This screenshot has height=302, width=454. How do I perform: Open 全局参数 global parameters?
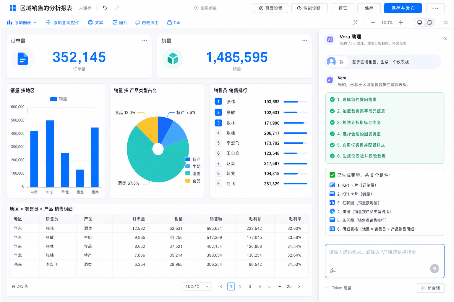click(205, 8)
